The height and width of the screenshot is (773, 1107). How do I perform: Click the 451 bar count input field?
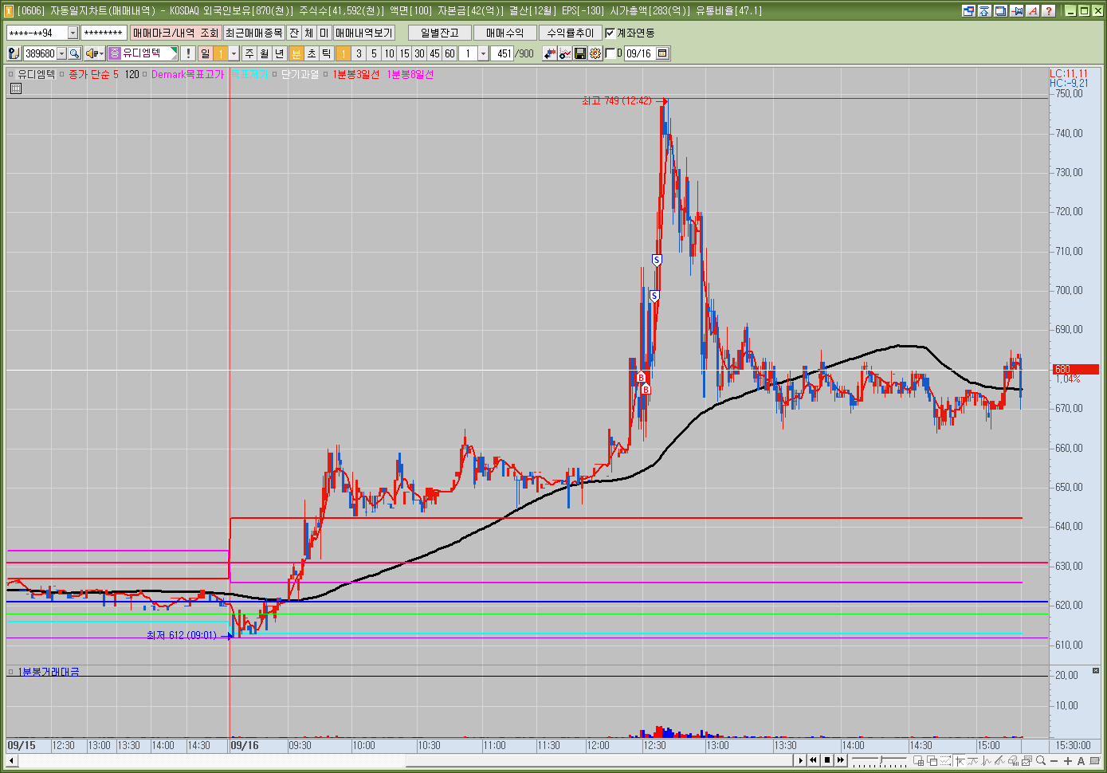point(502,53)
